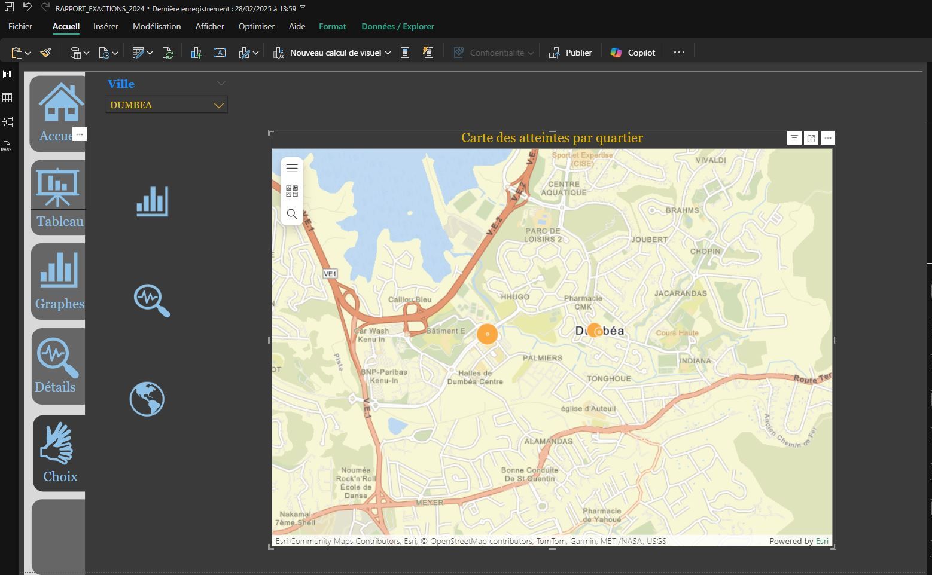Open the Fichier menu
The width and height of the screenshot is (932, 575).
click(x=20, y=26)
